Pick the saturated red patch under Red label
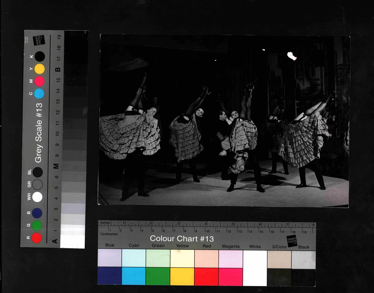 pyautogui.click(x=206, y=277)
